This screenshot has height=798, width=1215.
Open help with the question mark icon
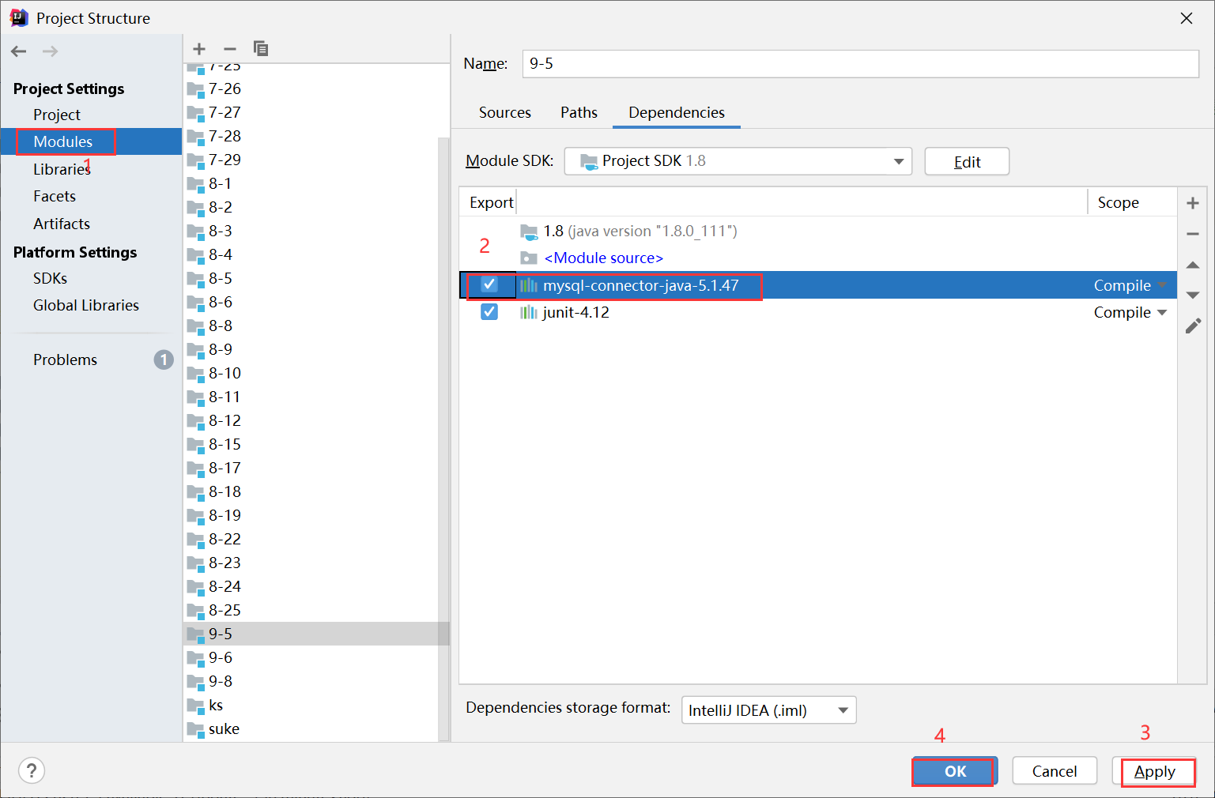[x=32, y=770]
